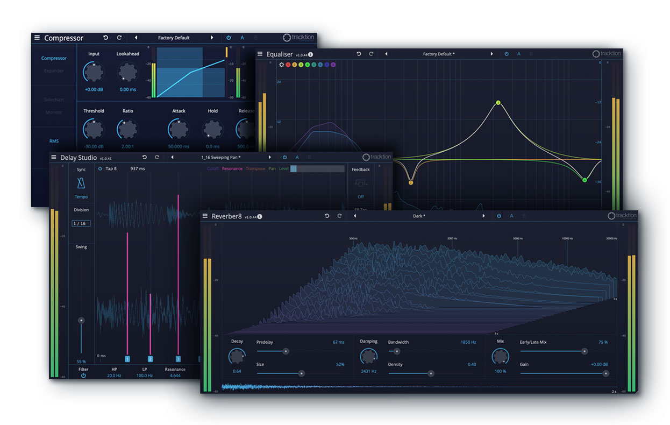The image size is (670, 425).
Task: Click the Reverber8 version info icon
Action: coord(260,217)
